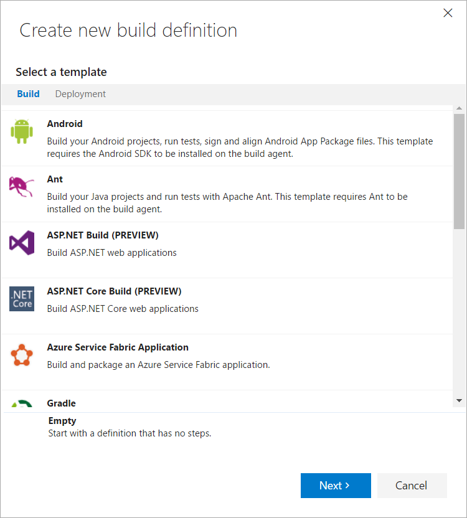
Task: Click 'Build ASP.NET Core web applications' text
Action: pos(123,309)
